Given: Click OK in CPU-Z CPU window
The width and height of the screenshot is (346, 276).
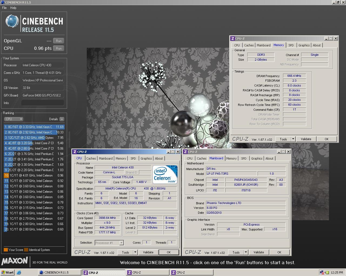Looking at the screenshot, I should (169, 253).
